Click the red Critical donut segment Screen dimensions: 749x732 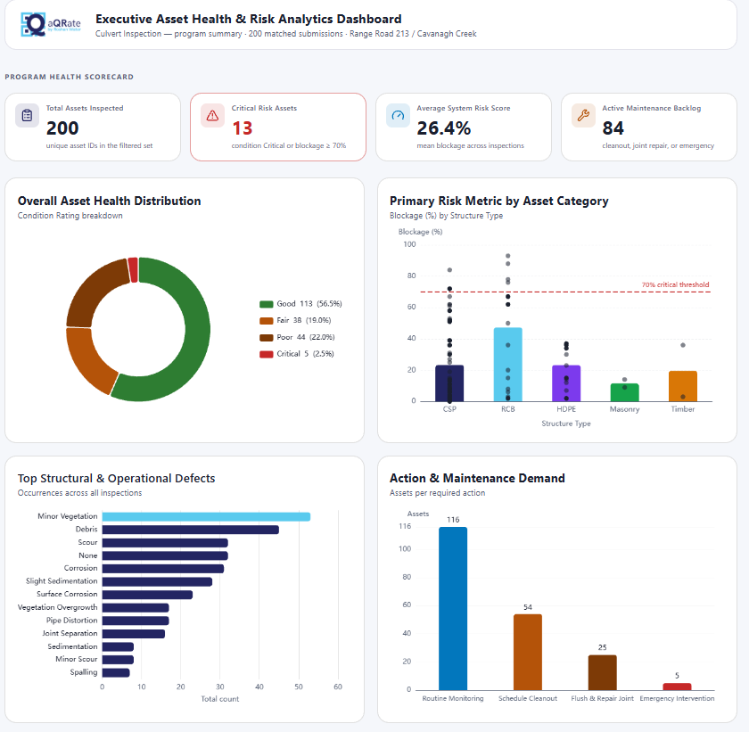tap(133, 270)
